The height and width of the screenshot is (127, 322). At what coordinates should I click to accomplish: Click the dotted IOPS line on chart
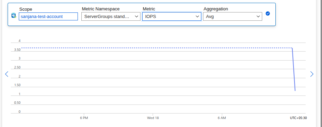pos(157,48)
